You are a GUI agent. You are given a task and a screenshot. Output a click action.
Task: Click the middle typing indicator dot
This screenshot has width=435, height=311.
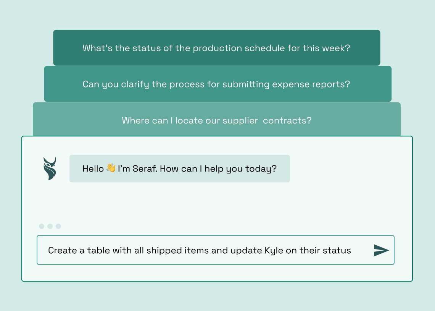coord(50,226)
